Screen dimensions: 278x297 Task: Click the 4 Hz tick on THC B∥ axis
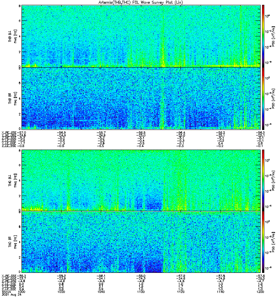click(x=20, y=242)
